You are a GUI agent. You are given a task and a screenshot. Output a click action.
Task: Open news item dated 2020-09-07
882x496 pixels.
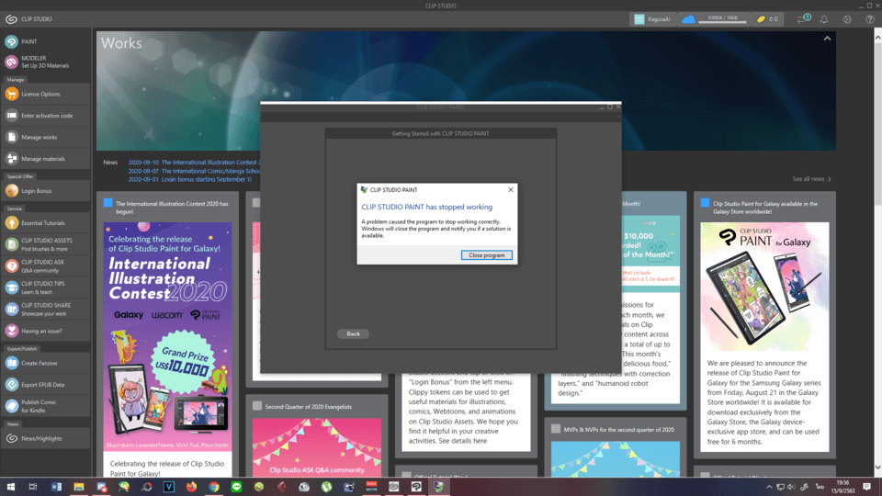(x=194, y=171)
